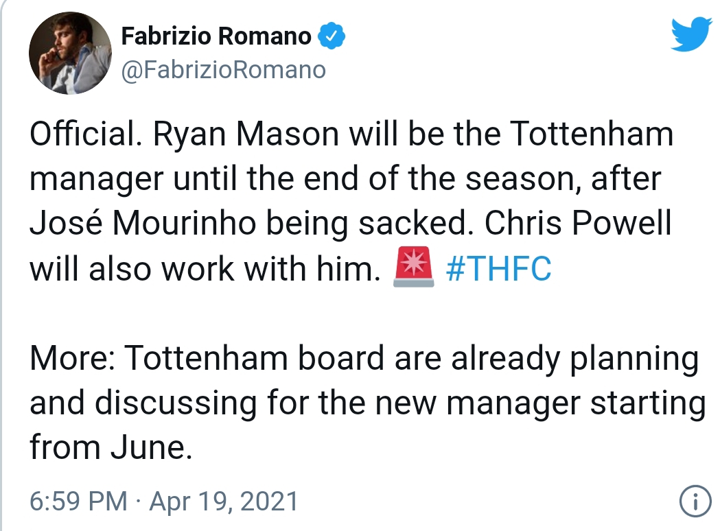Open Fabrizio Romano's profile picture
The width and height of the screenshot is (720, 531).
pos(70,52)
